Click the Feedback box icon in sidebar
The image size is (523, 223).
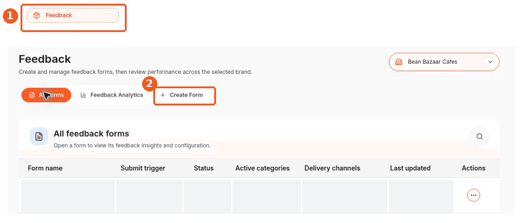(37, 15)
